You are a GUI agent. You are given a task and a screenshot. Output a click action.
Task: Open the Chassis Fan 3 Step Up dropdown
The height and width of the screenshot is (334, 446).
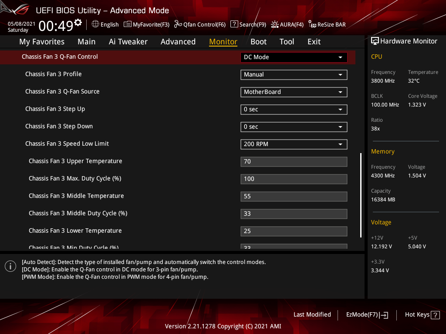pyautogui.click(x=294, y=109)
